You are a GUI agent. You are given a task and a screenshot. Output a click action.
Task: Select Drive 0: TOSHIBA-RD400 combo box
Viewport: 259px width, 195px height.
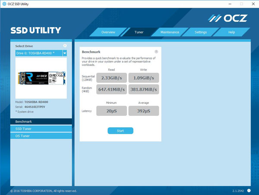(x=41, y=53)
